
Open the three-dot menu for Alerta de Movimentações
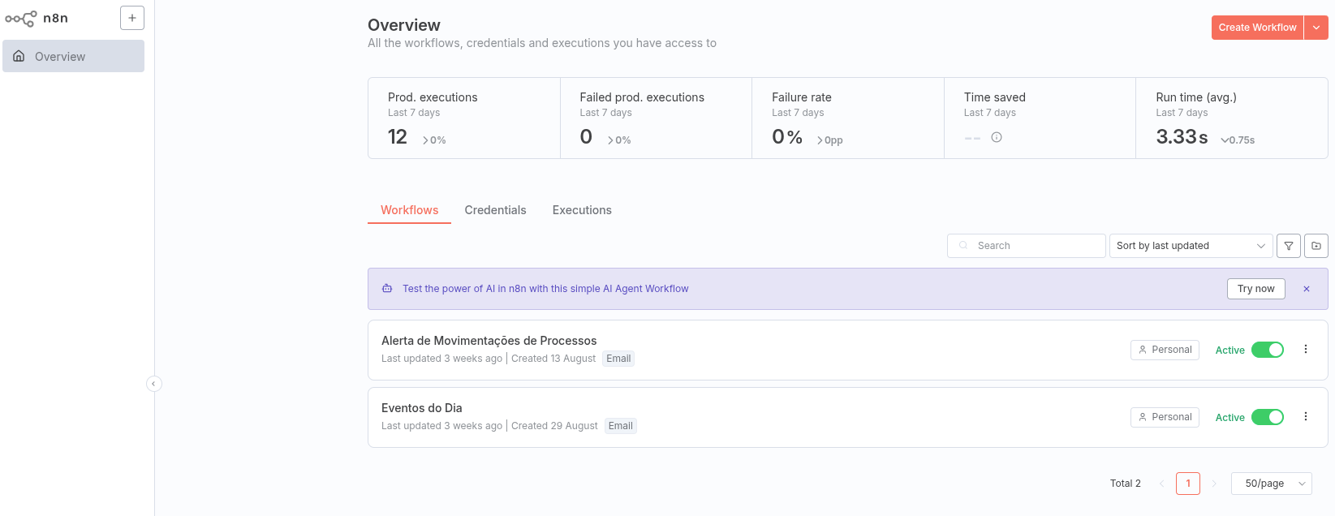[x=1306, y=350]
